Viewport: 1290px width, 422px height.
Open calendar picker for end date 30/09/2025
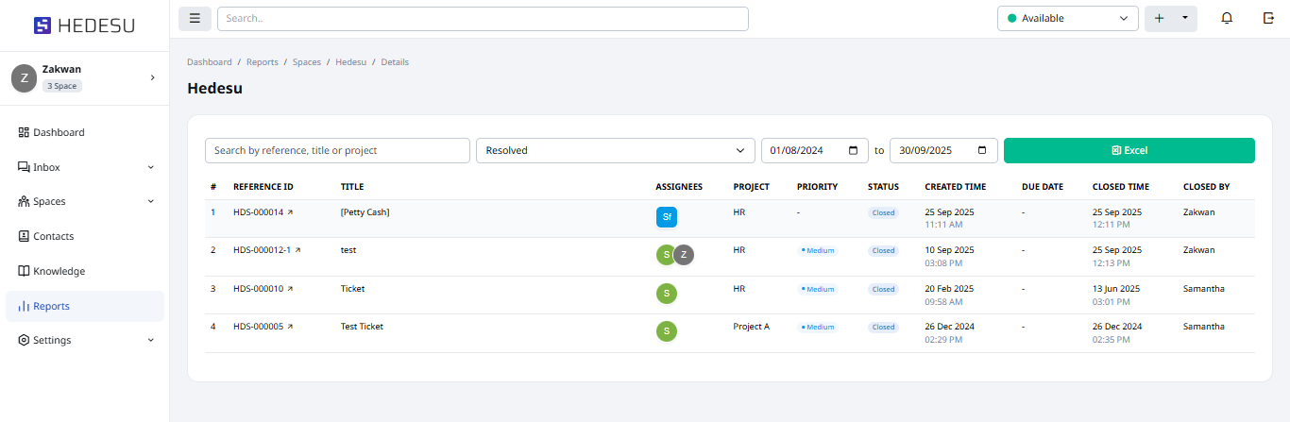click(982, 150)
